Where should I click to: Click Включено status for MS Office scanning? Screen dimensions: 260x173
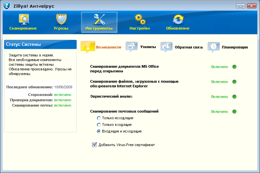coord(219,67)
